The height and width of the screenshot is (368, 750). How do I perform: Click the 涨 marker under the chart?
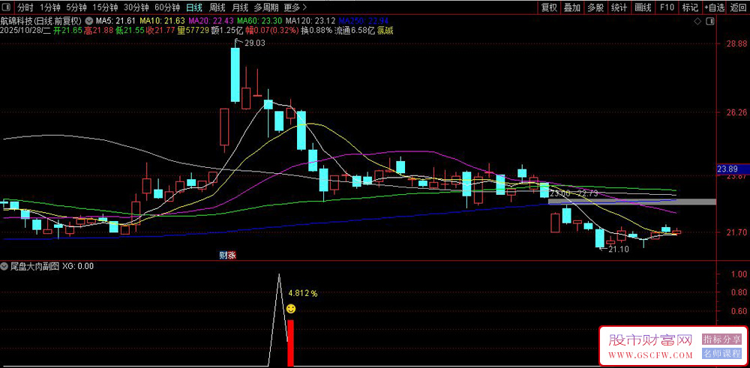tap(232, 256)
